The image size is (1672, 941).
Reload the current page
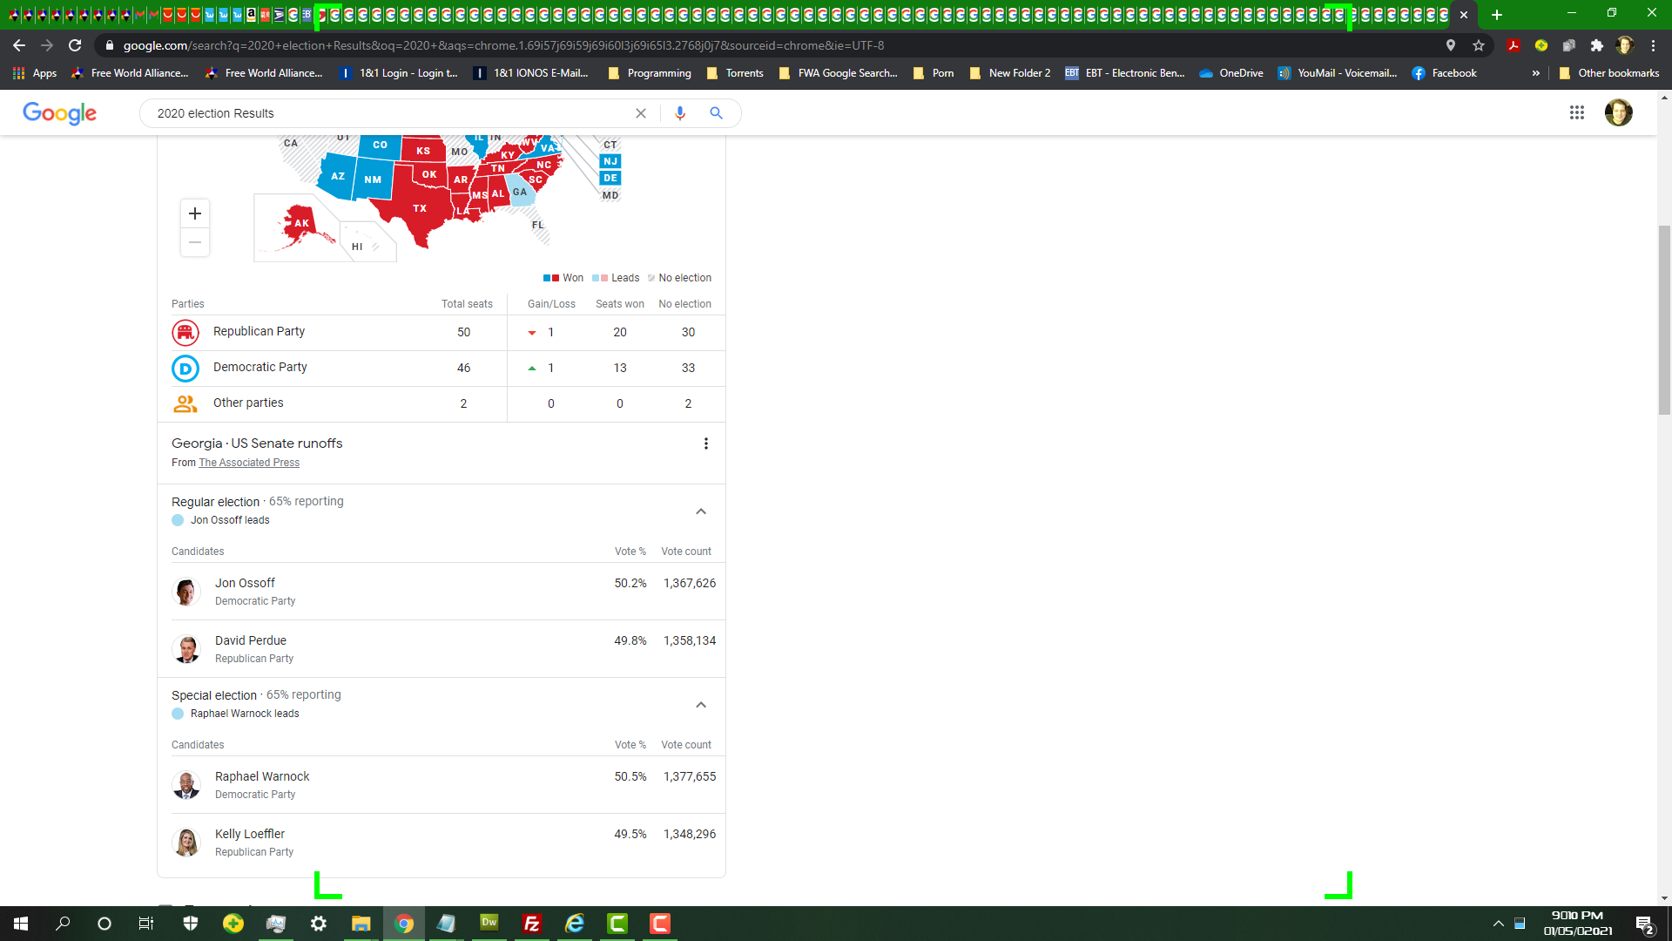click(x=75, y=45)
